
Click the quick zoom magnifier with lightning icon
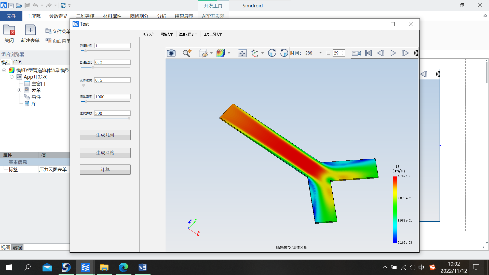click(x=187, y=53)
